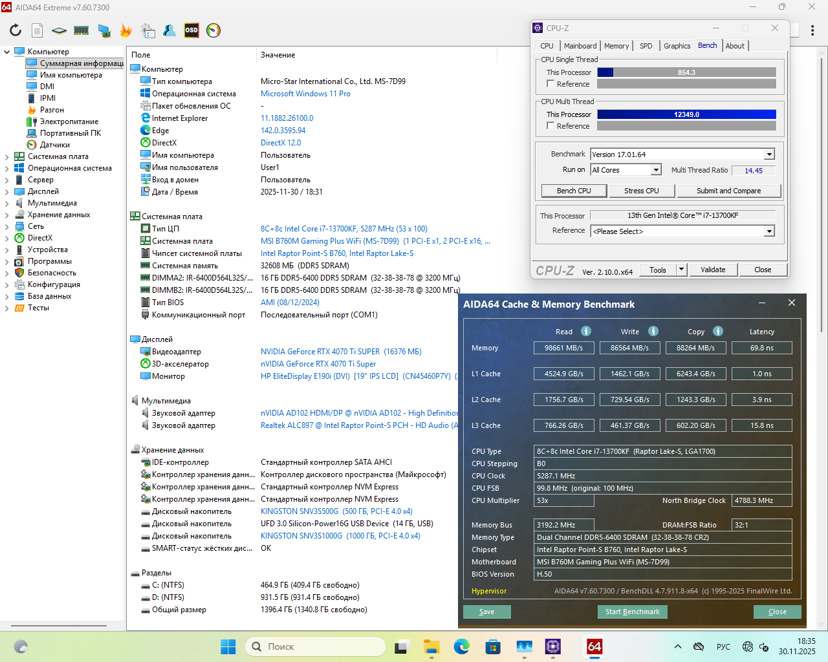Select Тесты in the AIDA64 tree
The width and height of the screenshot is (828, 662).
pyautogui.click(x=38, y=308)
